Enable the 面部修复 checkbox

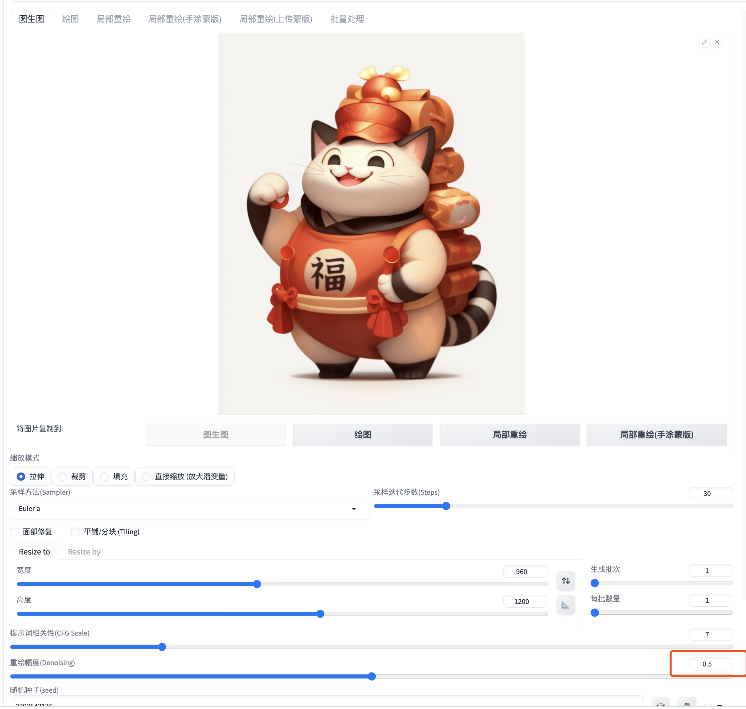coord(14,532)
